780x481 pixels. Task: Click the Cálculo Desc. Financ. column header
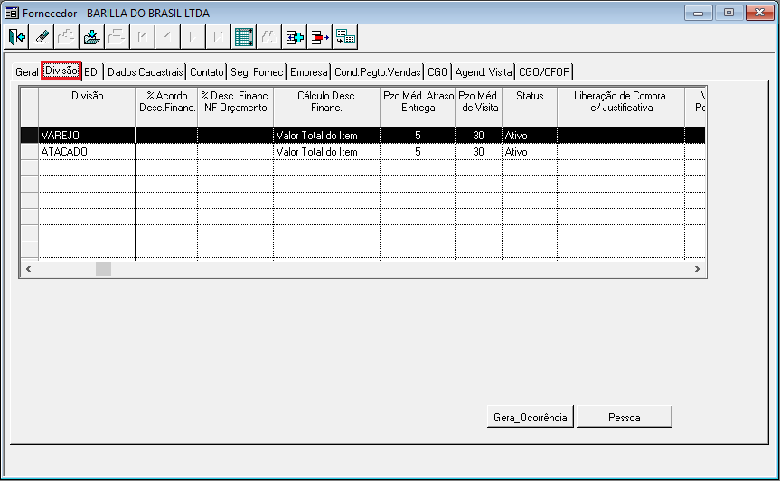(x=327, y=107)
